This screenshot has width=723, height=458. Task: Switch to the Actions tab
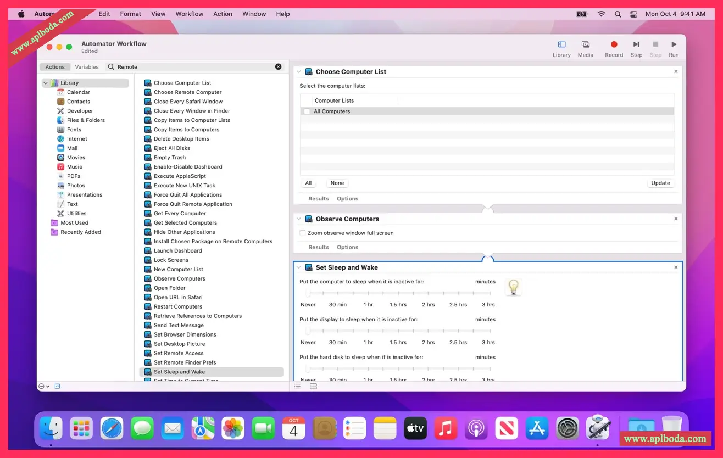pyautogui.click(x=55, y=67)
